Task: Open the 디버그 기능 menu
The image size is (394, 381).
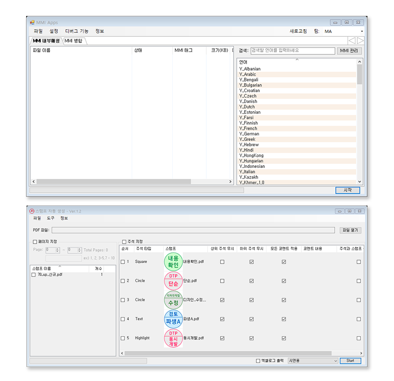Action: (x=77, y=31)
